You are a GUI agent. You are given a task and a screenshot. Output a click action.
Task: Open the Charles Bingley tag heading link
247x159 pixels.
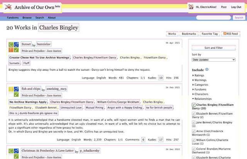[x=59, y=28]
